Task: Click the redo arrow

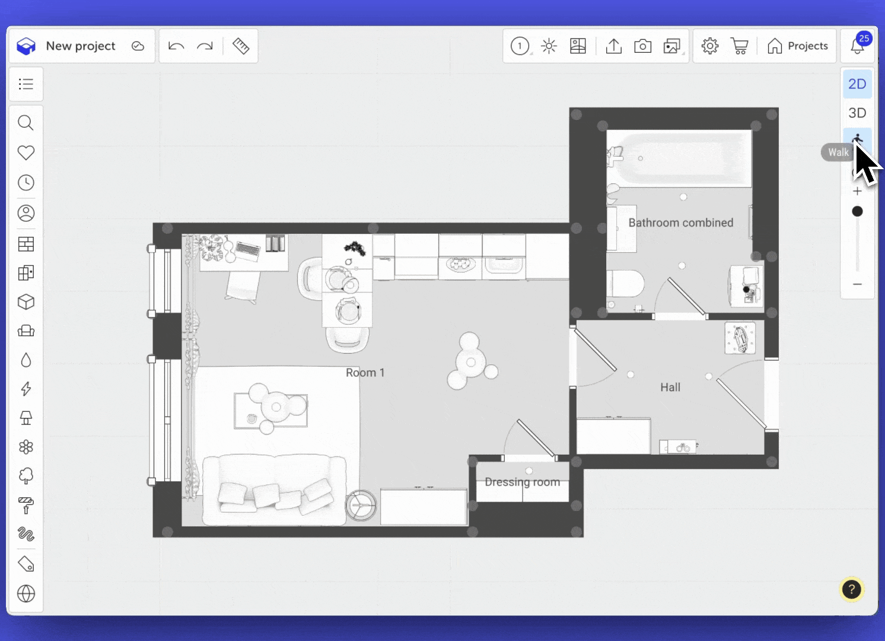Action: [x=205, y=46]
